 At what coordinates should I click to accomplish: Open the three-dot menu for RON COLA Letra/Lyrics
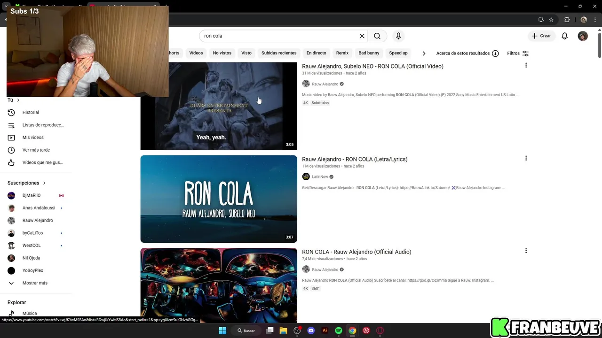tap(526, 158)
